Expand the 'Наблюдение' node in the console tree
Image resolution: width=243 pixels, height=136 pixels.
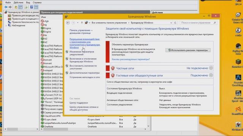pos(6,25)
